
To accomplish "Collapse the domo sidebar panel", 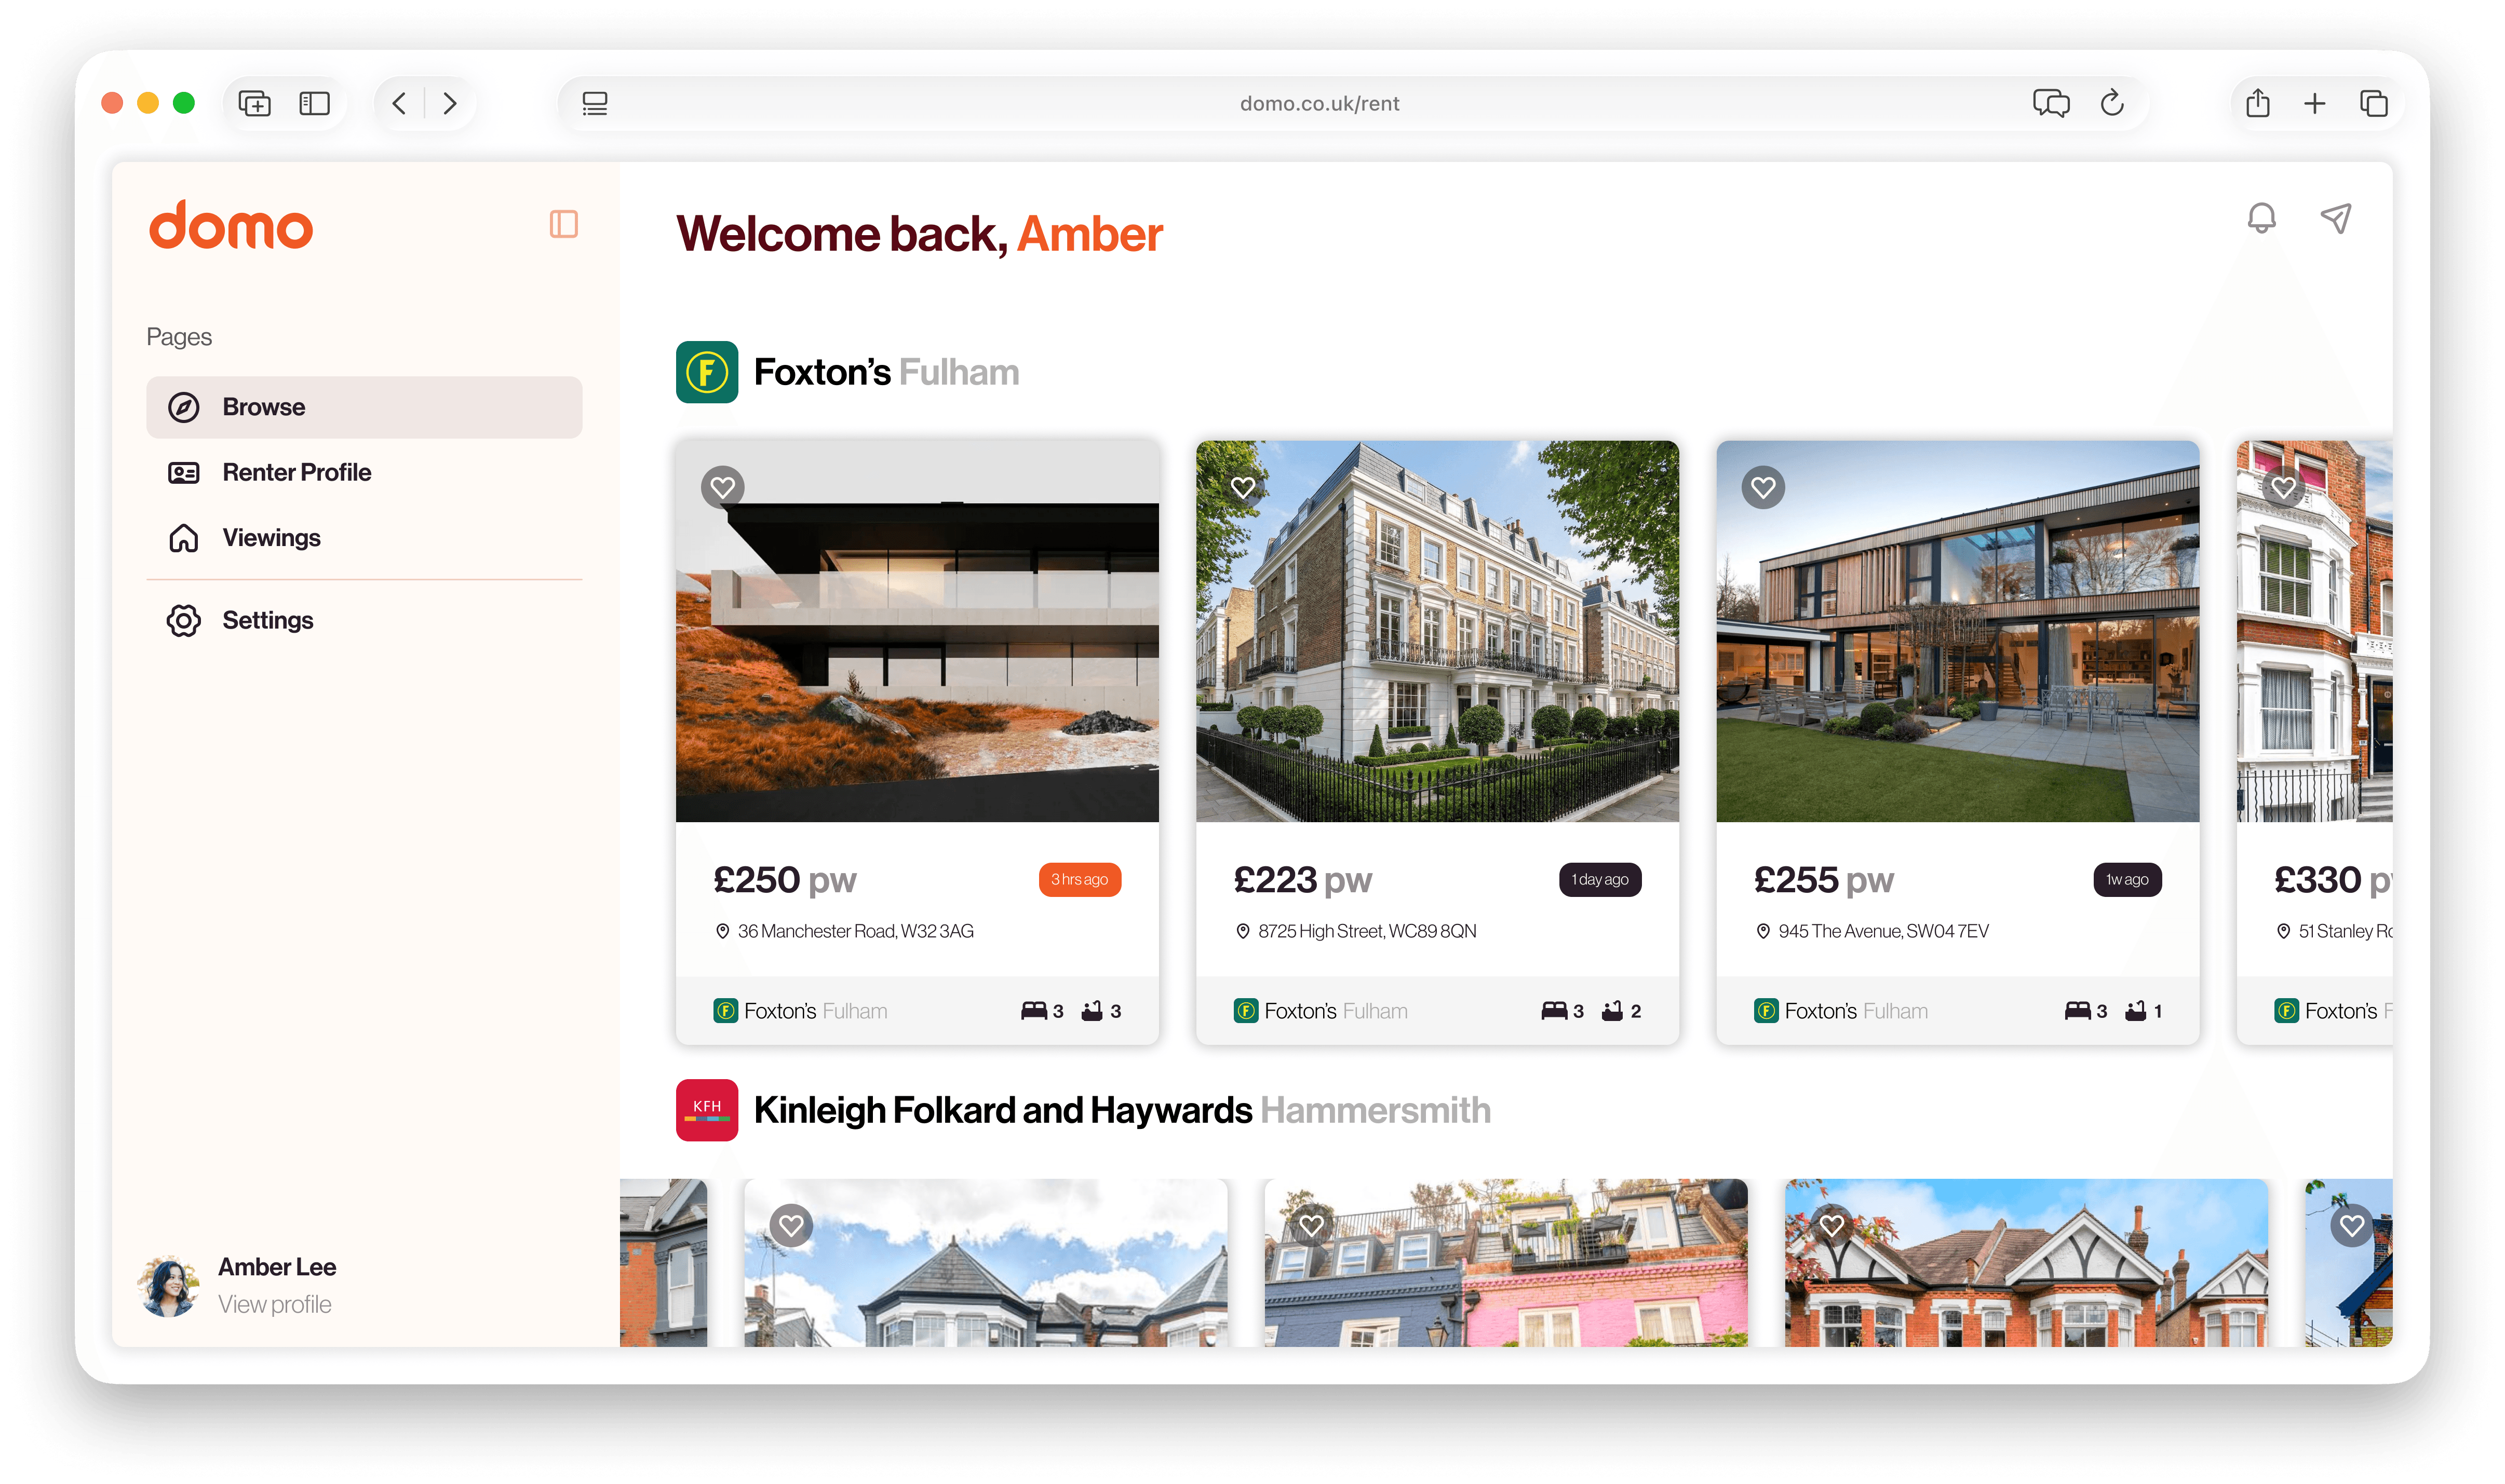I will click(563, 224).
